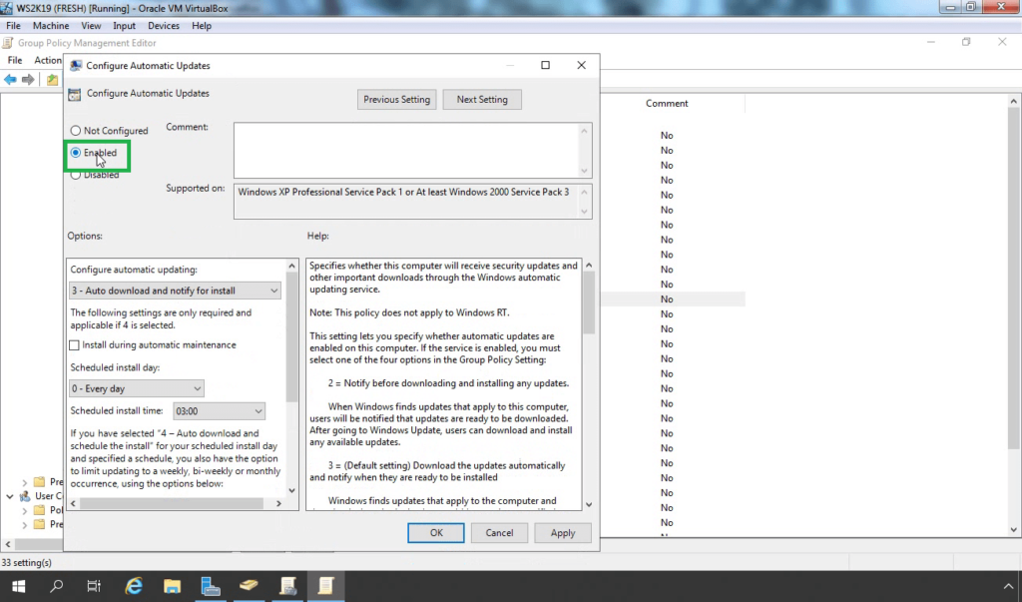
Task: Cancel the Configure Automatic Updates dialog
Action: click(499, 533)
